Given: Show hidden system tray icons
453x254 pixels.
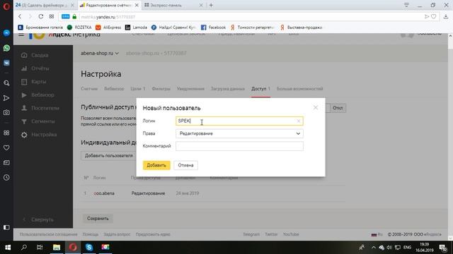Looking at the screenshot, I should pos(374,248).
